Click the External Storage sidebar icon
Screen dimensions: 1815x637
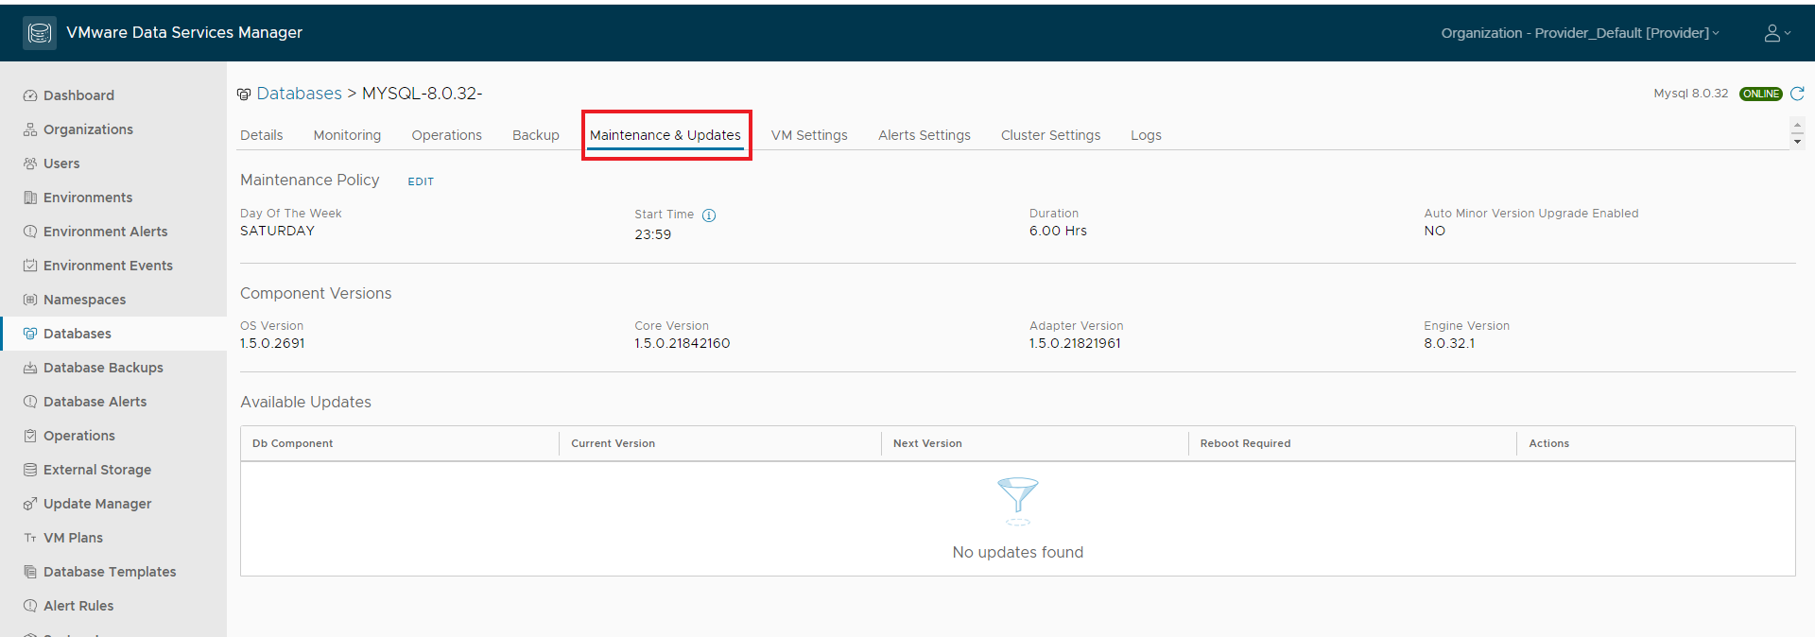click(x=30, y=470)
